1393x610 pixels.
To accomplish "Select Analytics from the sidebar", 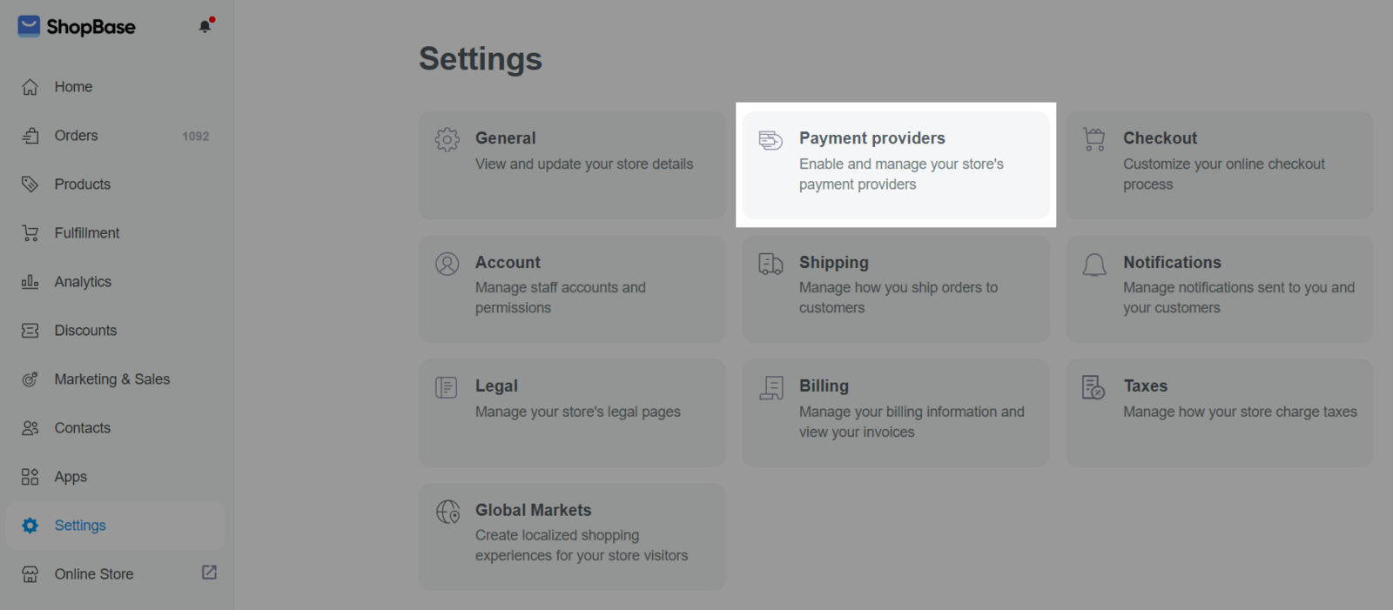I will pyautogui.click(x=83, y=282).
